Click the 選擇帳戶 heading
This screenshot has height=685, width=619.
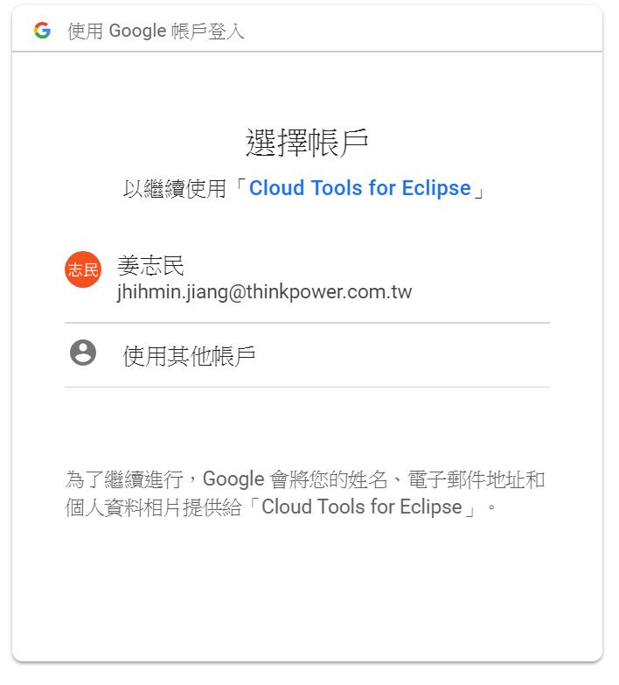point(308,143)
